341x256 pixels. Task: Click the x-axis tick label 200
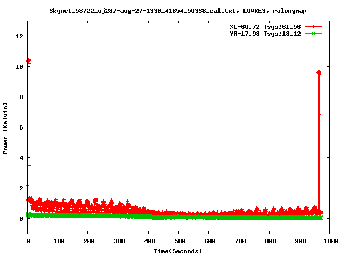tap(89, 241)
